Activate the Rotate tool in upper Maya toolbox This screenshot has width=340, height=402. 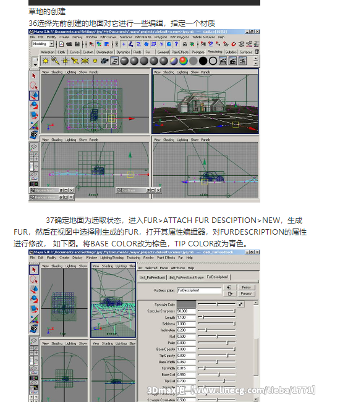coord(33,106)
